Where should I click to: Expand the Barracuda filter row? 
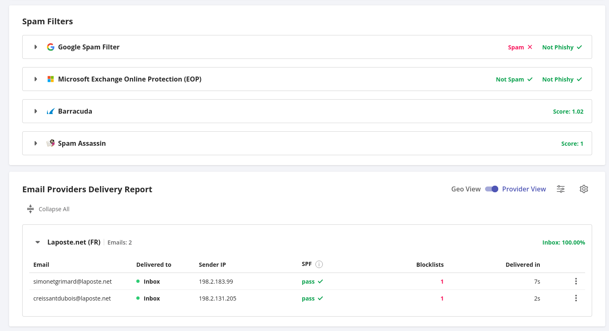[x=36, y=111]
